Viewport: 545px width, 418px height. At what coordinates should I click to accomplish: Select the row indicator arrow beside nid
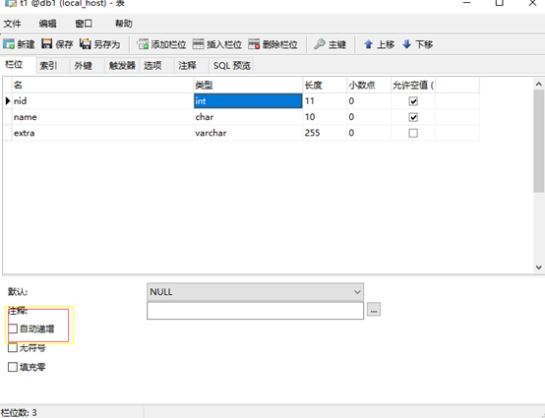pyautogui.click(x=8, y=101)
